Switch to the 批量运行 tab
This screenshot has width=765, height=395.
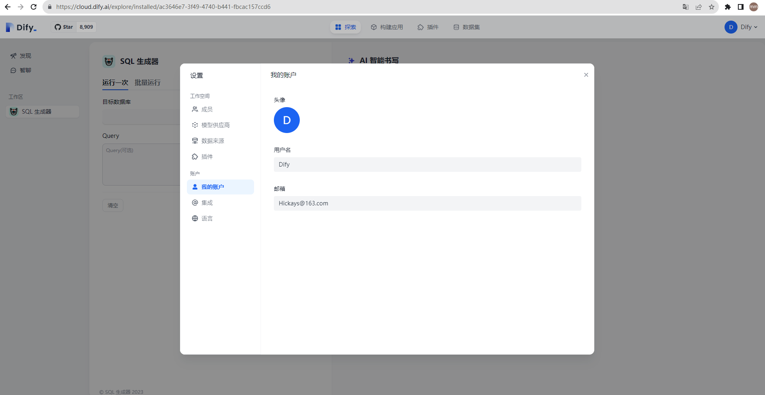pos(148,82)
